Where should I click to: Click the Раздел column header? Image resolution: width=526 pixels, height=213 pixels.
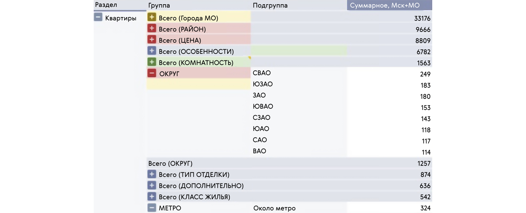[106, 5]
